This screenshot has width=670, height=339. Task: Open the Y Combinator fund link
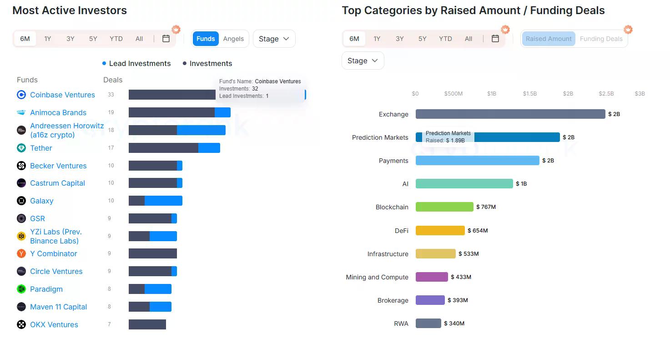(x=54, y=253)
